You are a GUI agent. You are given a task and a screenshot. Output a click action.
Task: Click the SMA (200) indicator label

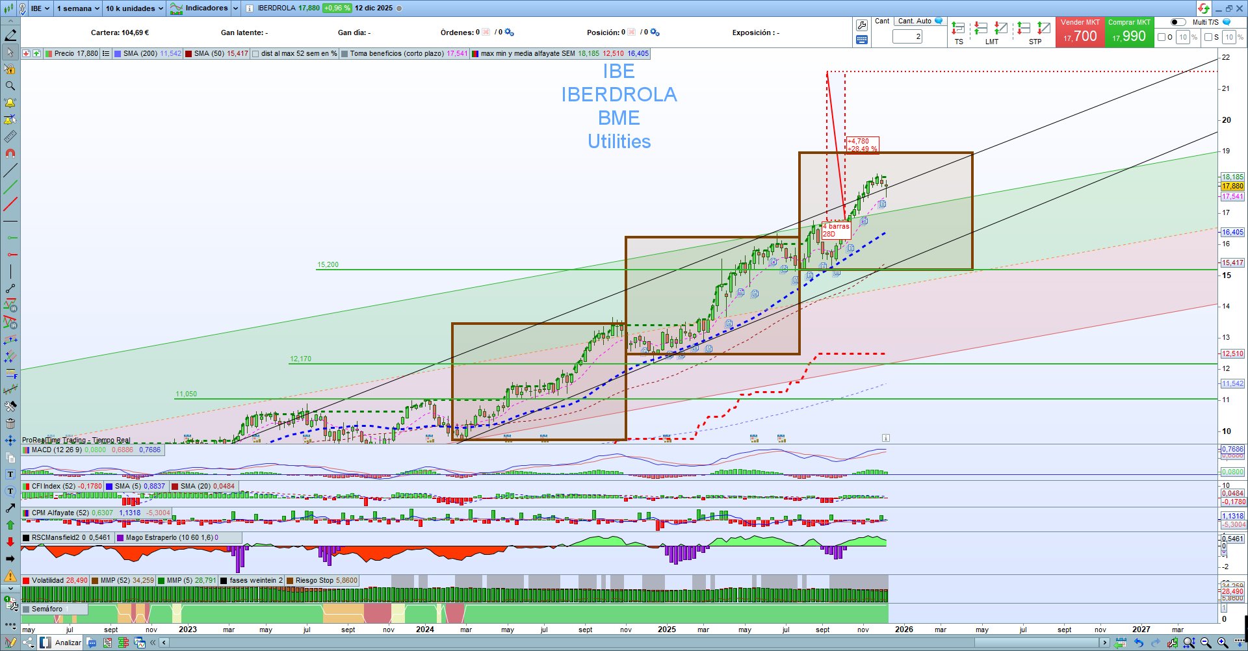click(x=140, y=54)
